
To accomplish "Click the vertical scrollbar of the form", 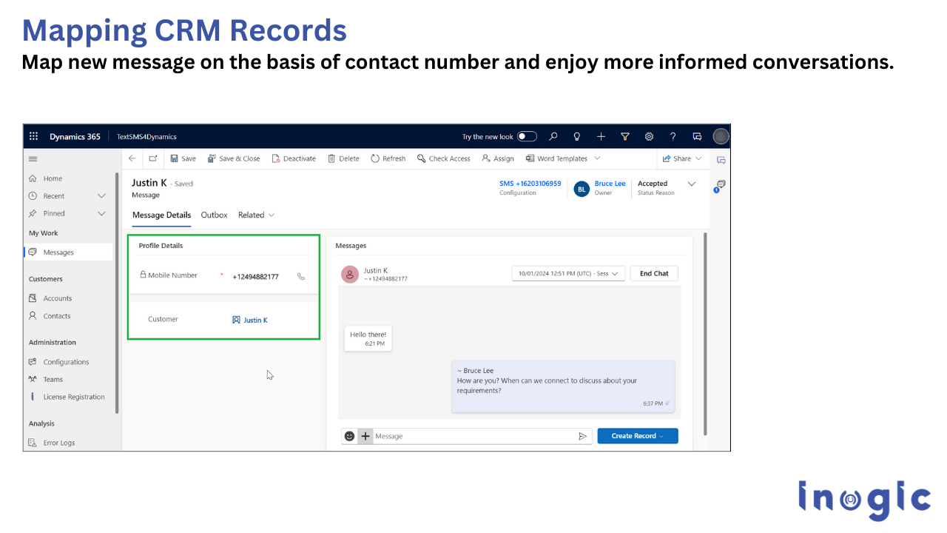I will coord(704,333).
